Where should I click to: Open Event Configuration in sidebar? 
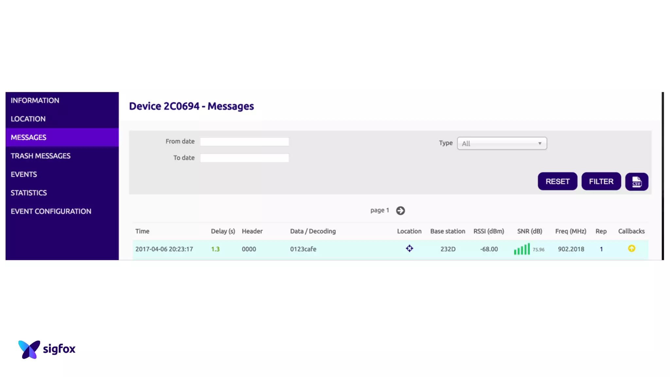(x=51, y=211)
